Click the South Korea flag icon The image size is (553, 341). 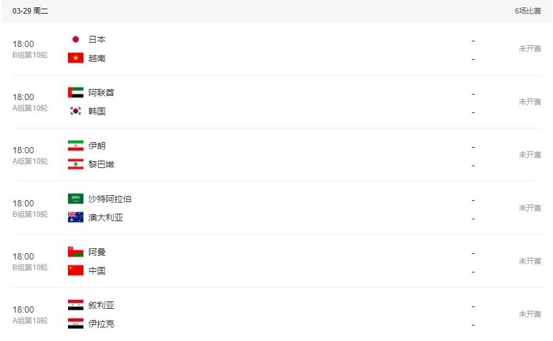click(75, 111)
